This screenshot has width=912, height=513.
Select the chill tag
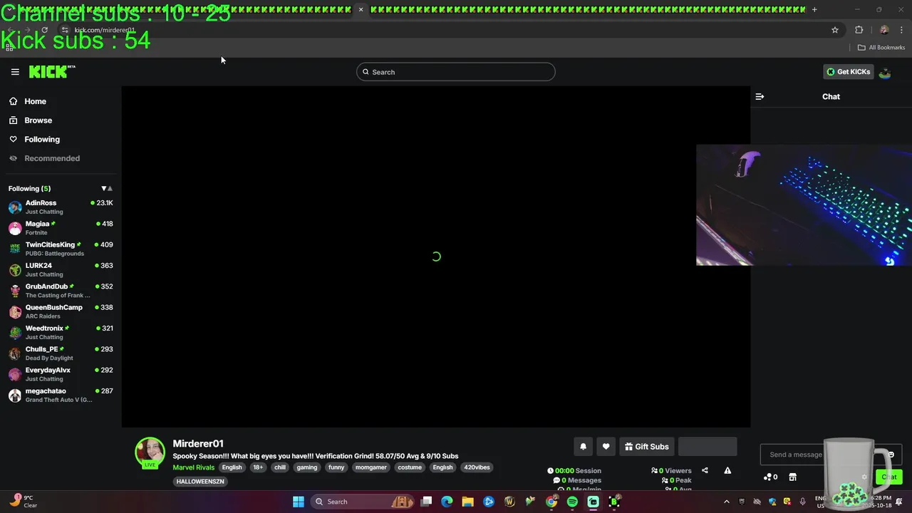tap(280, 467)
